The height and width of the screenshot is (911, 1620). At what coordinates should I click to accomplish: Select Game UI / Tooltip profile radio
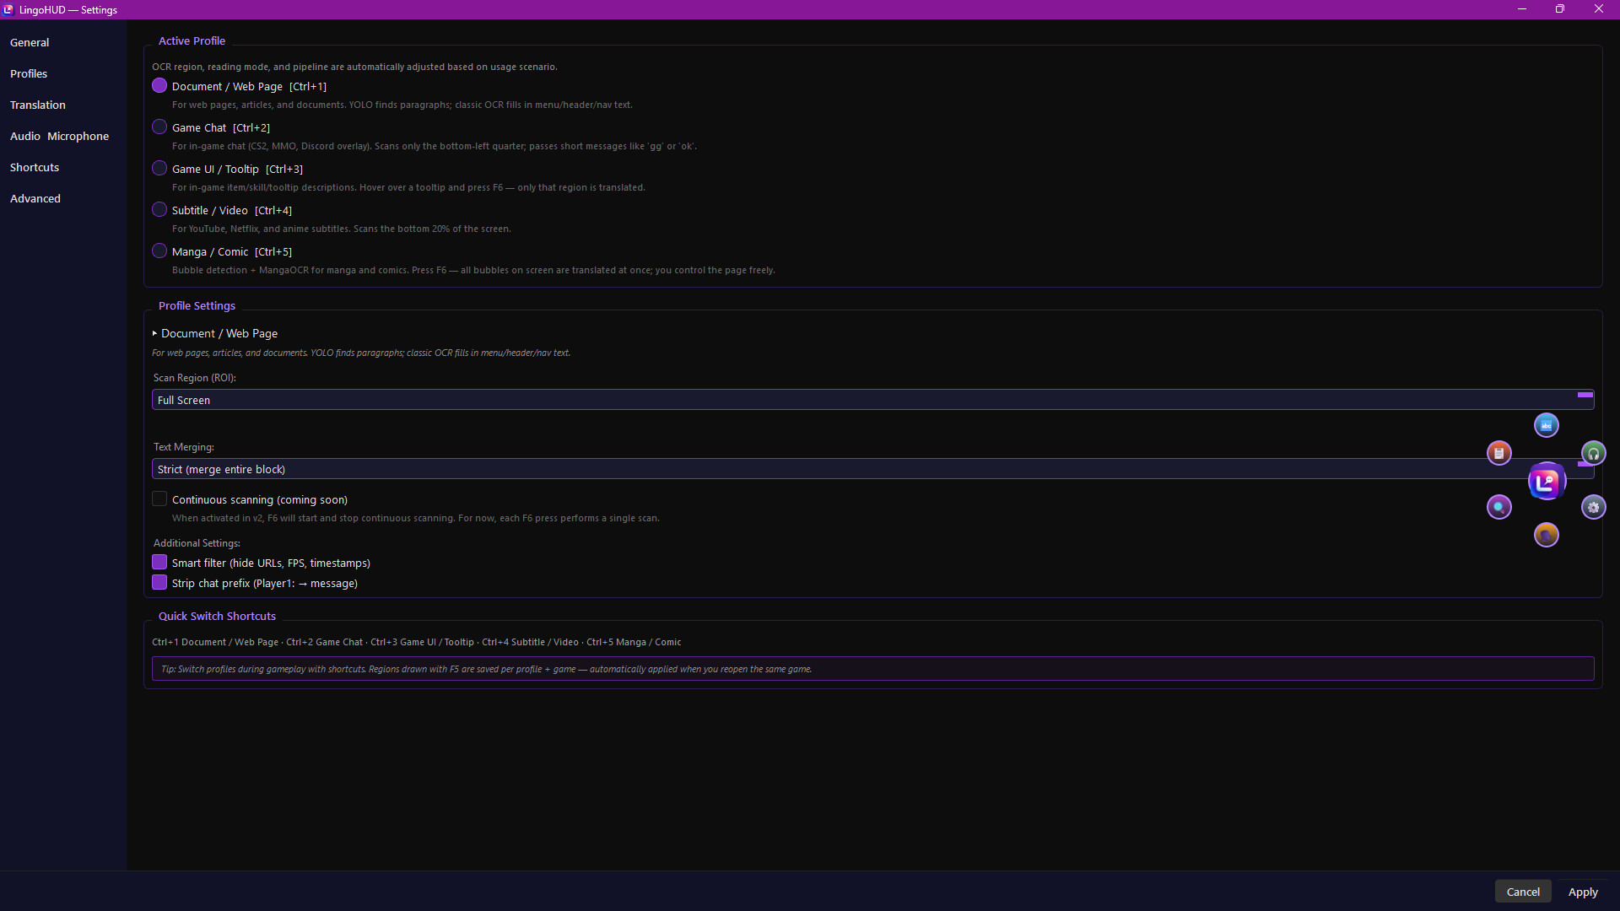point(159,169)
